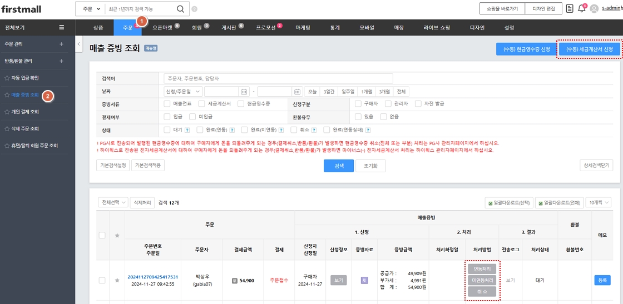This screenshot has height=304, width=623.
Task: Check the 구매자 checkbox
Action: tap(358, 104)
